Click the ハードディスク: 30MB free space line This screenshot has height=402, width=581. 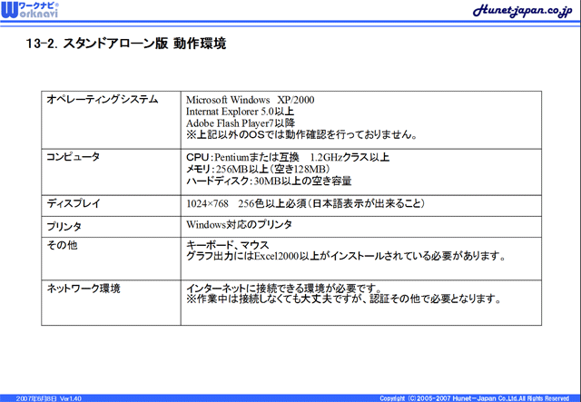coord(268,181)
